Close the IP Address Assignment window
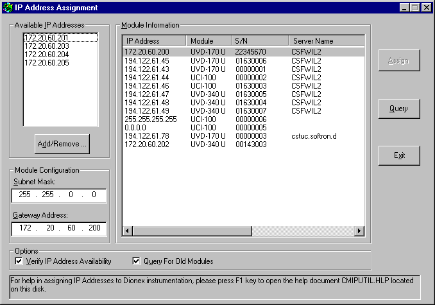This screenshot has width=435, height=305. [427, 8]
